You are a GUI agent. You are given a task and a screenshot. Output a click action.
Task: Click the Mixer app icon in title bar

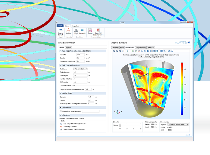click(x=57, y=23)
